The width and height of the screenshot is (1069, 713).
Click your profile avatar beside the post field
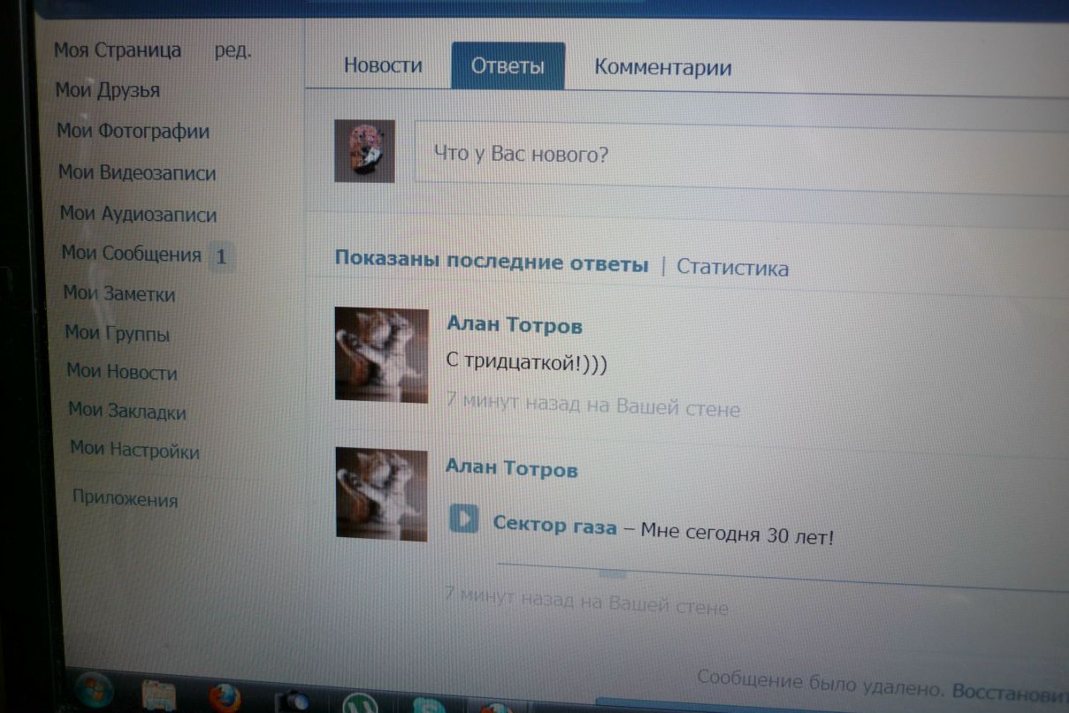point(364,151)
